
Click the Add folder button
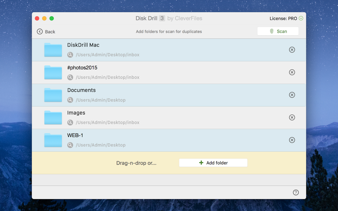[x=213, y=163]
